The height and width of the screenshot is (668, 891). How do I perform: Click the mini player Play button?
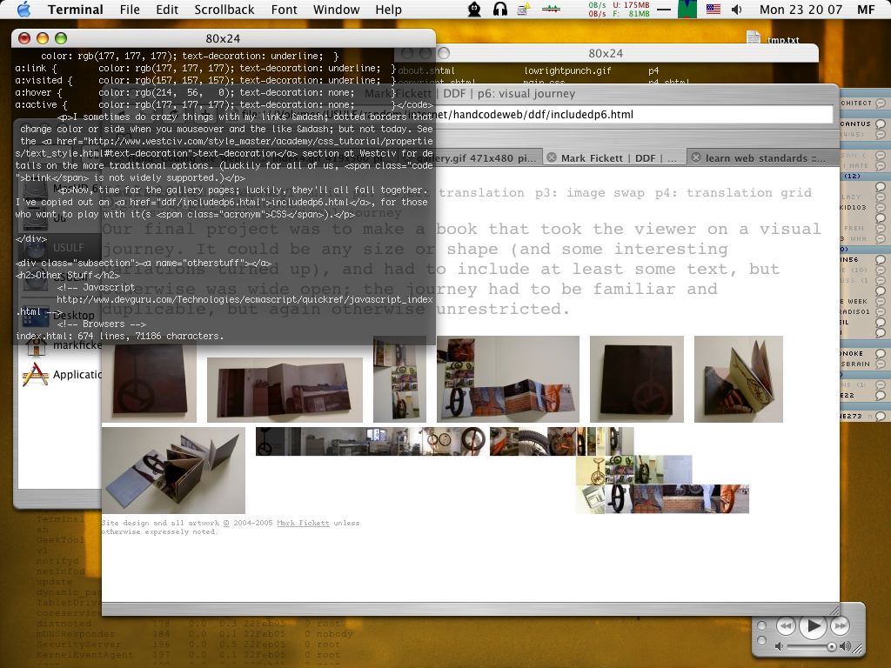tap(813, 626)
